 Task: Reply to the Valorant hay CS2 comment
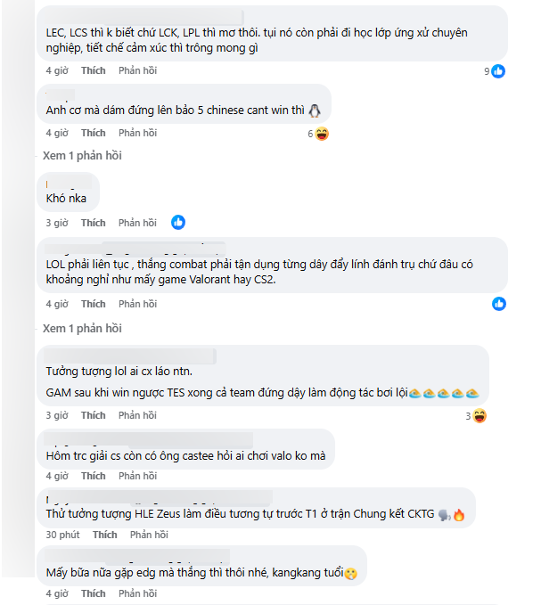tap(137, 304)
